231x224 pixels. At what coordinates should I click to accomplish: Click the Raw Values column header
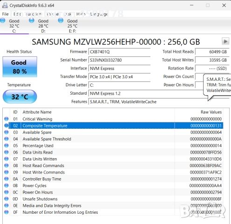[199, 112]
